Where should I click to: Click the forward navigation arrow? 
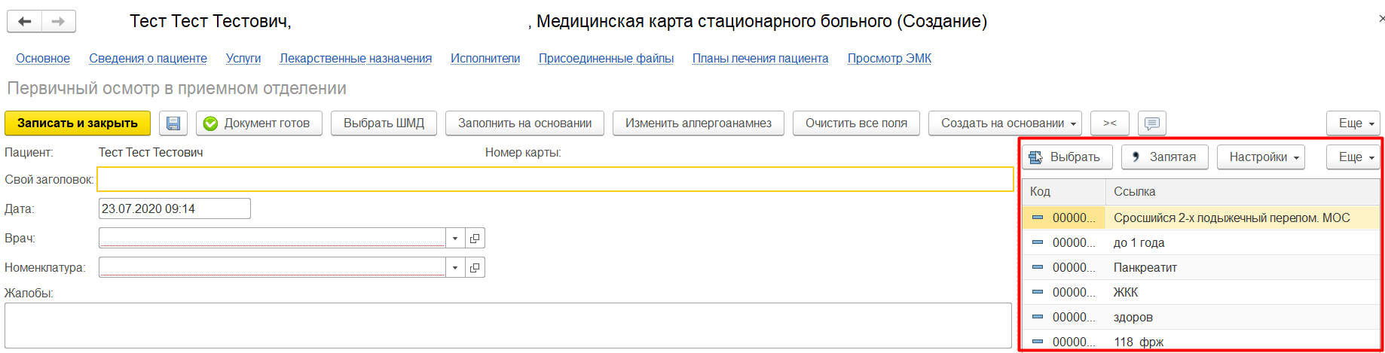[58, 22]
